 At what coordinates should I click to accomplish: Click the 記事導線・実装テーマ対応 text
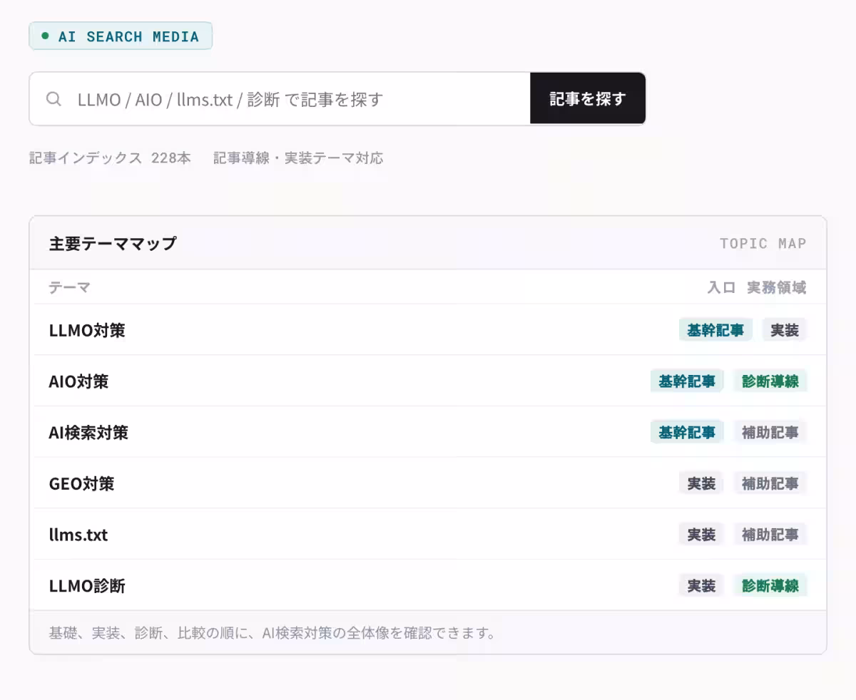298,158
